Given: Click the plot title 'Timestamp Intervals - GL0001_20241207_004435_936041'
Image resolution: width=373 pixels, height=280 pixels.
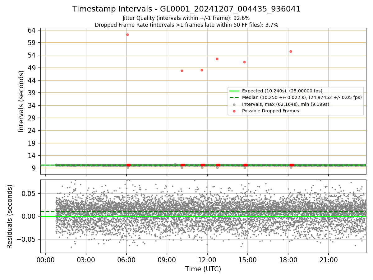Looking at the screenshot, I should (x=186, y=9).
